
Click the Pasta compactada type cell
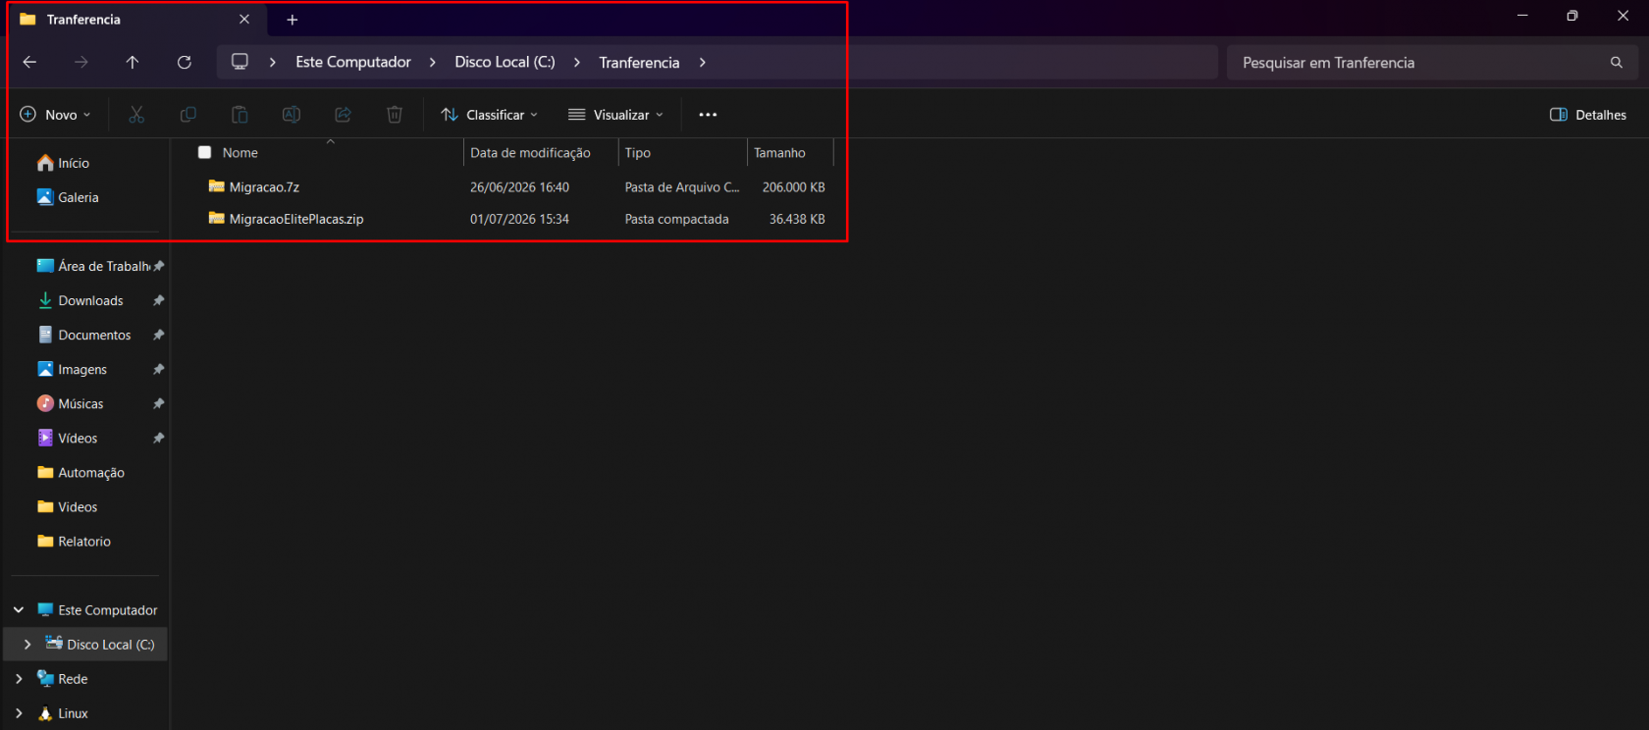point(676,219)
